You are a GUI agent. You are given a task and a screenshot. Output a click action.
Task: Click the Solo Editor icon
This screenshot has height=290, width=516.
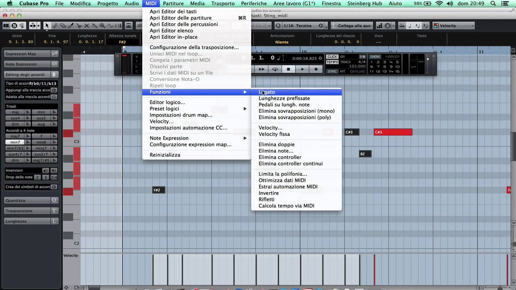pyautogui.click(x=14, y=26)
